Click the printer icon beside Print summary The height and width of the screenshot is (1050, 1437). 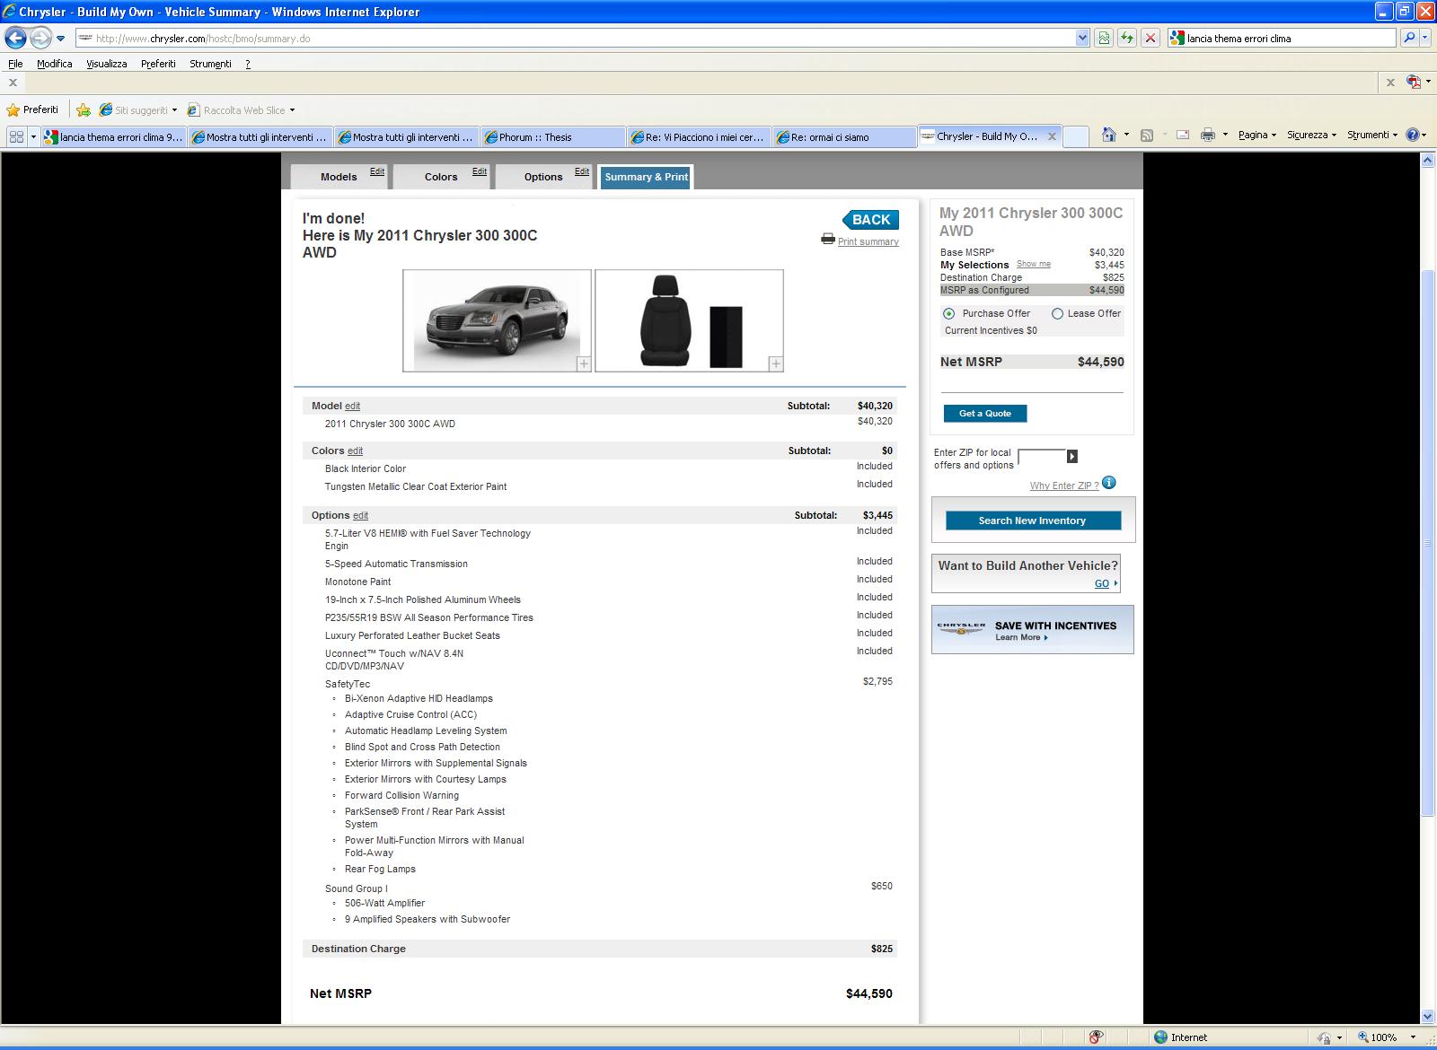coord(827,239)
